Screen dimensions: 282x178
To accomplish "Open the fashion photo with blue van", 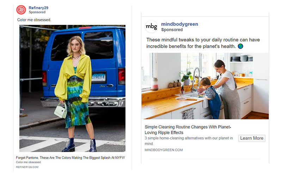I will pyautogui.click(x=72, y=88).
